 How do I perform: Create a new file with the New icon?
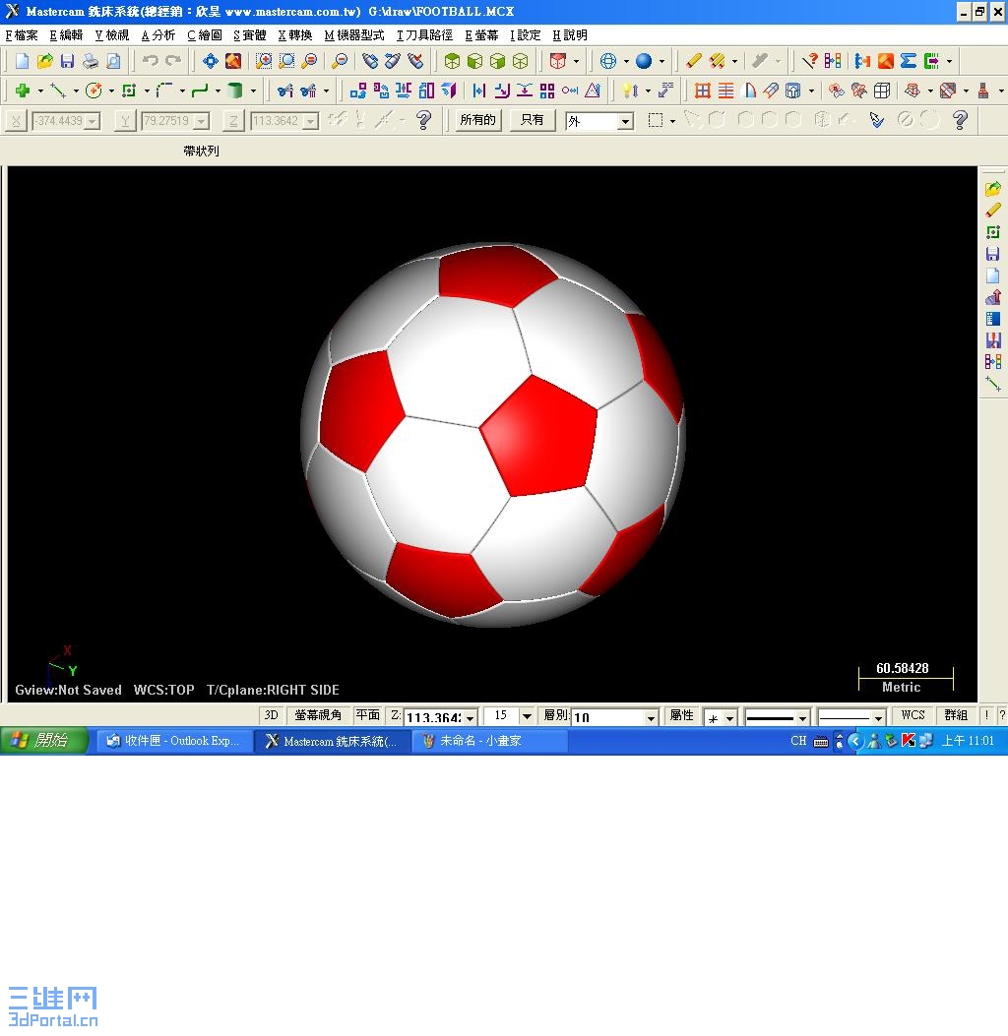22,61
